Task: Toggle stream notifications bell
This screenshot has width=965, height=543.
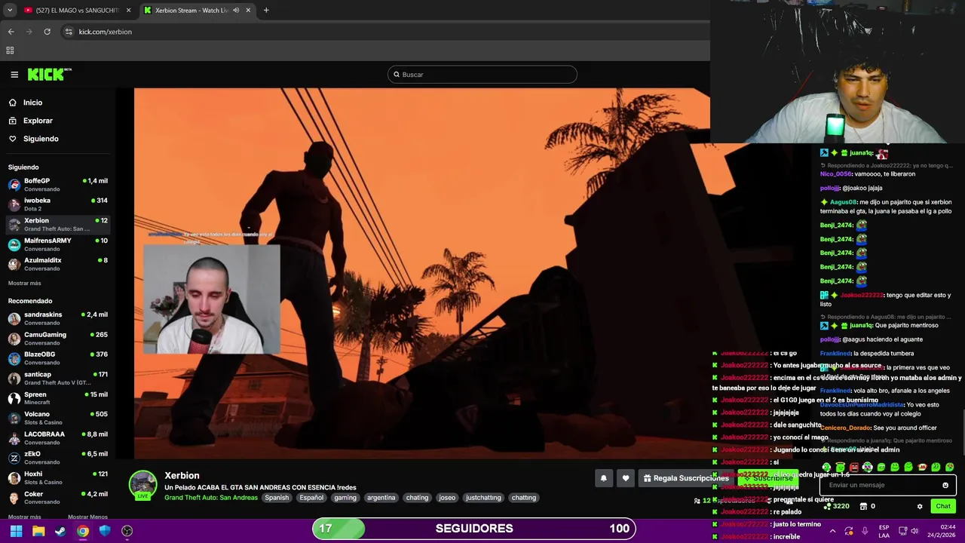Action: 603,478
